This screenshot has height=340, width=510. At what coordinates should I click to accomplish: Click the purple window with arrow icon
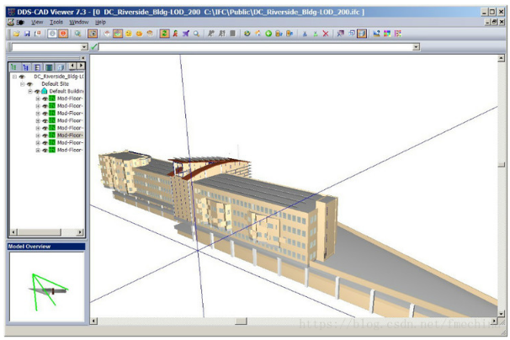[x=341, y=34]
